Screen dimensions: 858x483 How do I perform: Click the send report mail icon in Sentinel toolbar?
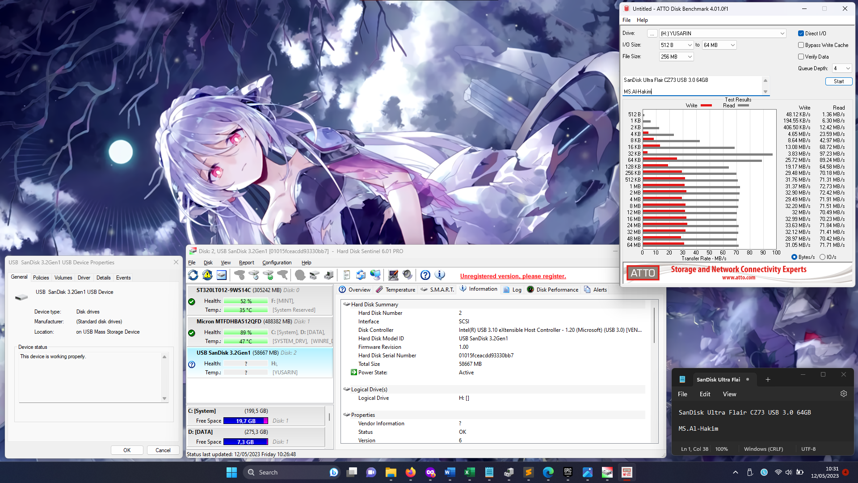pyautogui.click(x=361, y=275)
